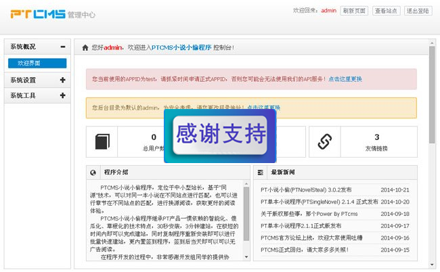Click the 最新新闻 panel heading
440x272 pixels.
click(282, 172)
